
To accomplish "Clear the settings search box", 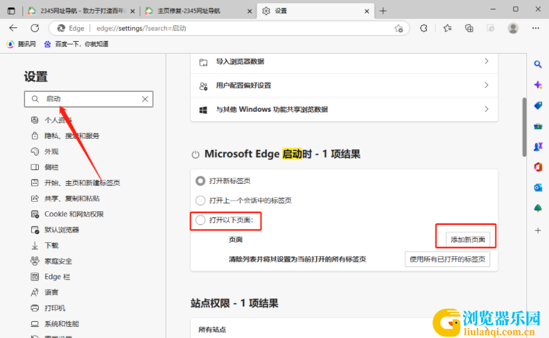I will 145,99.
